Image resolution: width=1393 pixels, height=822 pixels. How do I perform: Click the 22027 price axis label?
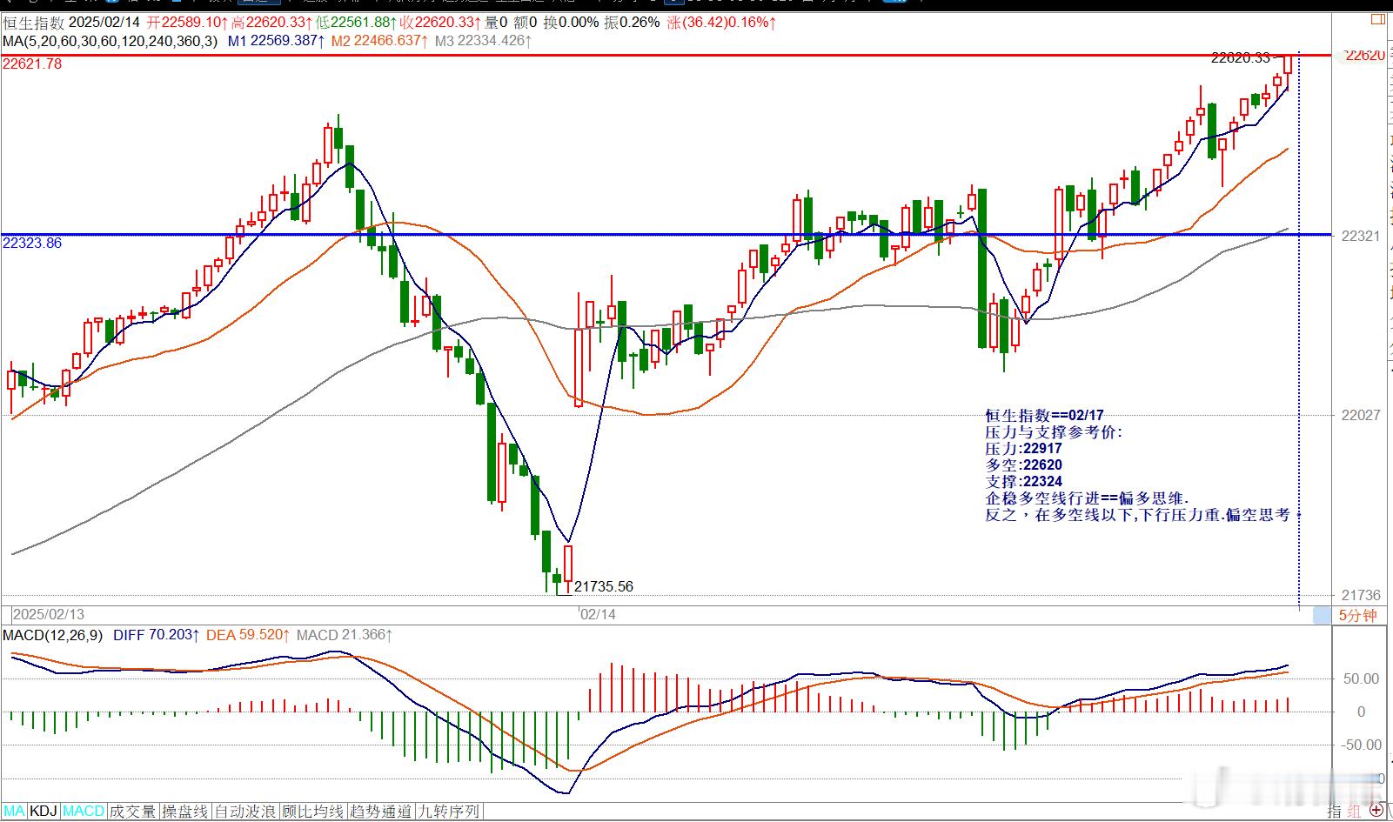1361,416
